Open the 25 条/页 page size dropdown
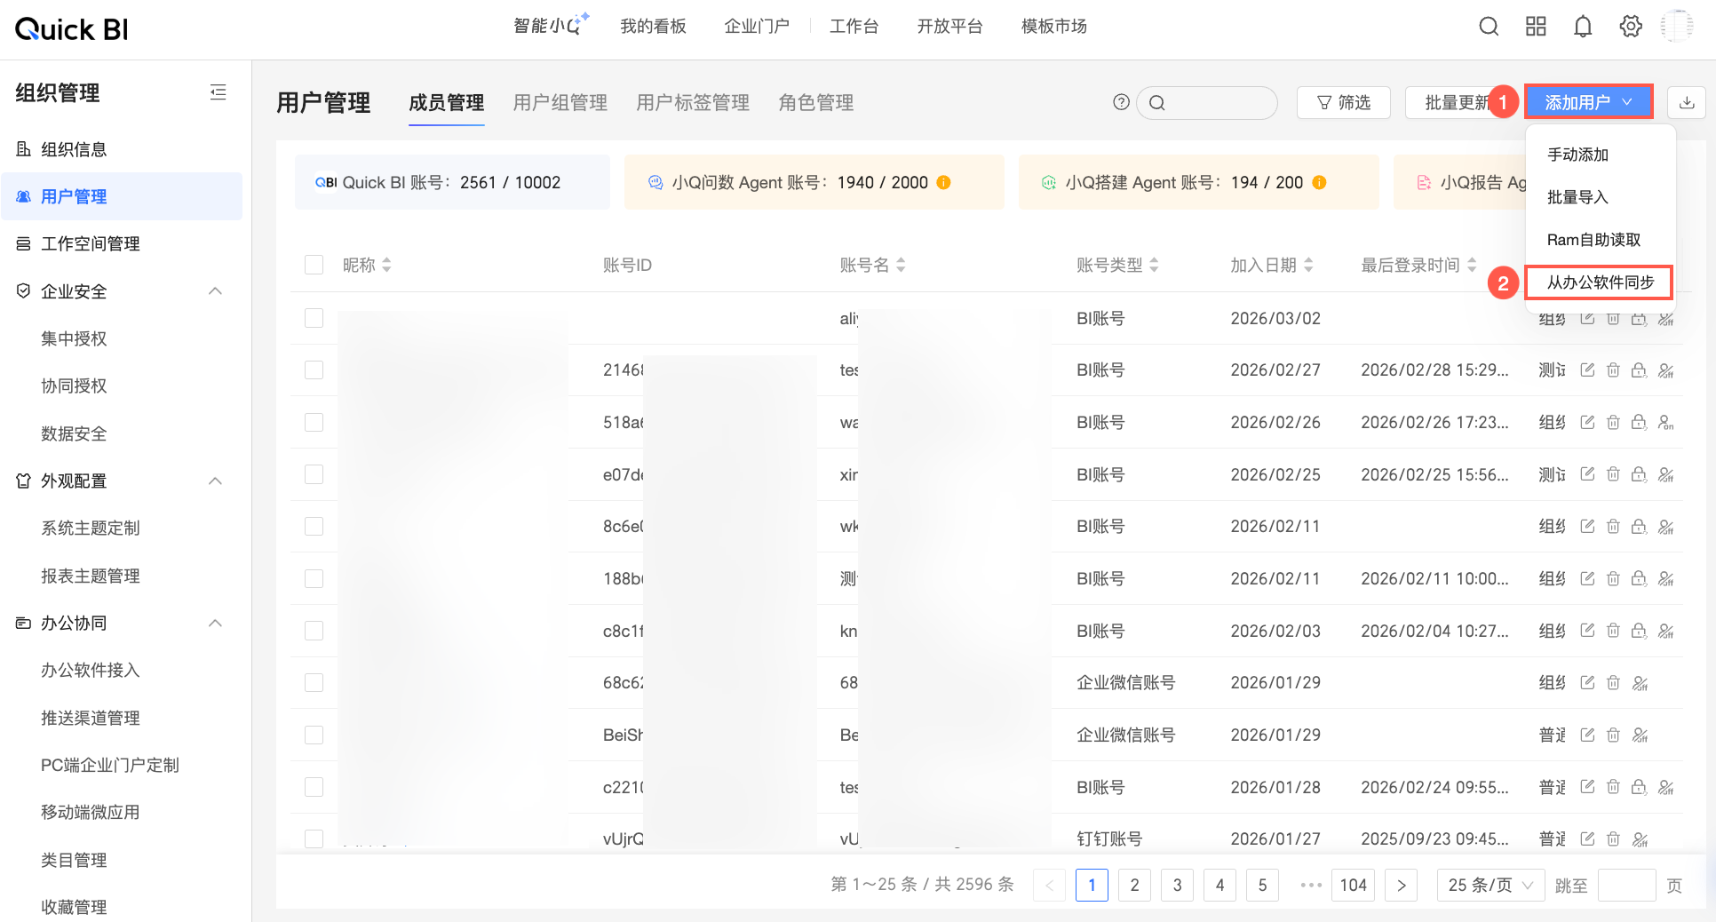 [x=1490, y=885]
